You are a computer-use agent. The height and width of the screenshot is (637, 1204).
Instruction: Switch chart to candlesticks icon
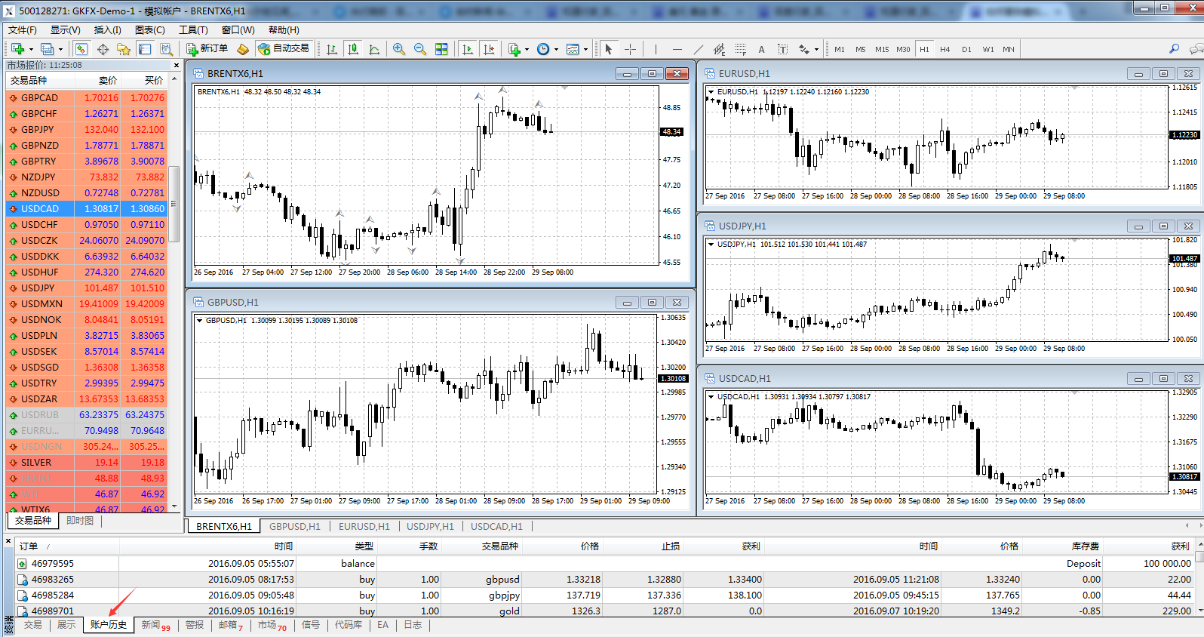tap(353, 49)
